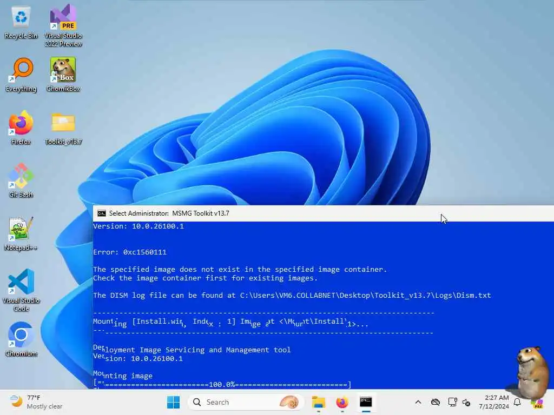
Task: Open the clock showing 2:27 AM
Action: [493, 402]
